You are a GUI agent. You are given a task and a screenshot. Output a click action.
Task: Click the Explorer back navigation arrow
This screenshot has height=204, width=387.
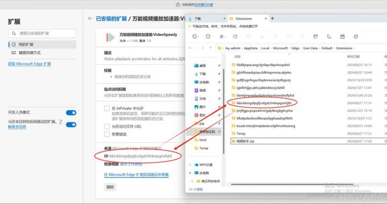[x=190, y=48]
